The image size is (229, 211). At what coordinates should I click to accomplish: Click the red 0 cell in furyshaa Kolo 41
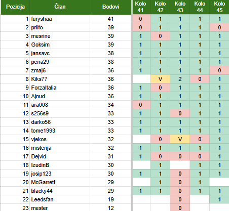tap(141, 19)
